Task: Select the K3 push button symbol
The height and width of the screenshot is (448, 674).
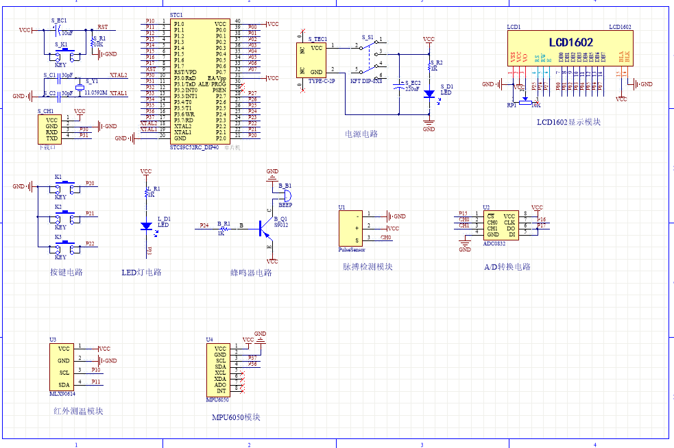Action: (64, 247)
